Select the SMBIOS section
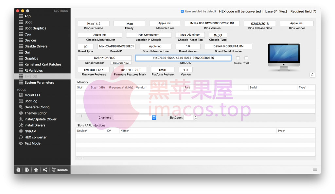 point(42,77)
